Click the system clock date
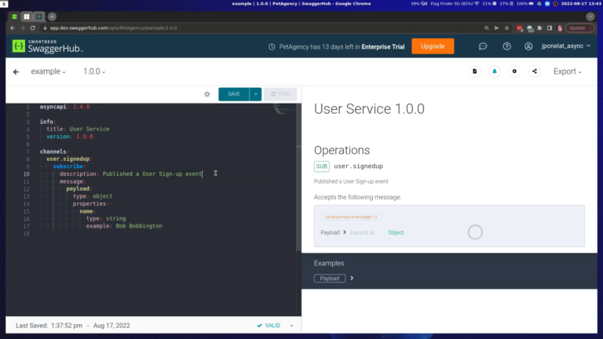Viewport: 603px width, 339px height. pos(579,3)
